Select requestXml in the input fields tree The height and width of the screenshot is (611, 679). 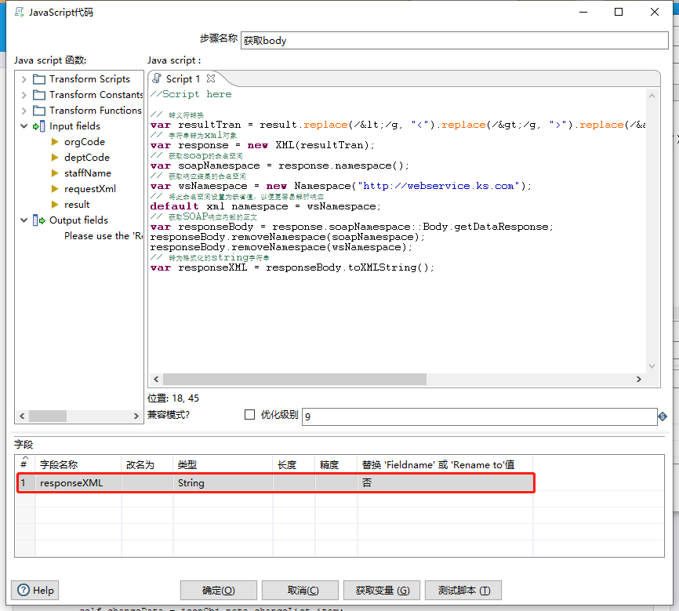[x=90, y=189]
